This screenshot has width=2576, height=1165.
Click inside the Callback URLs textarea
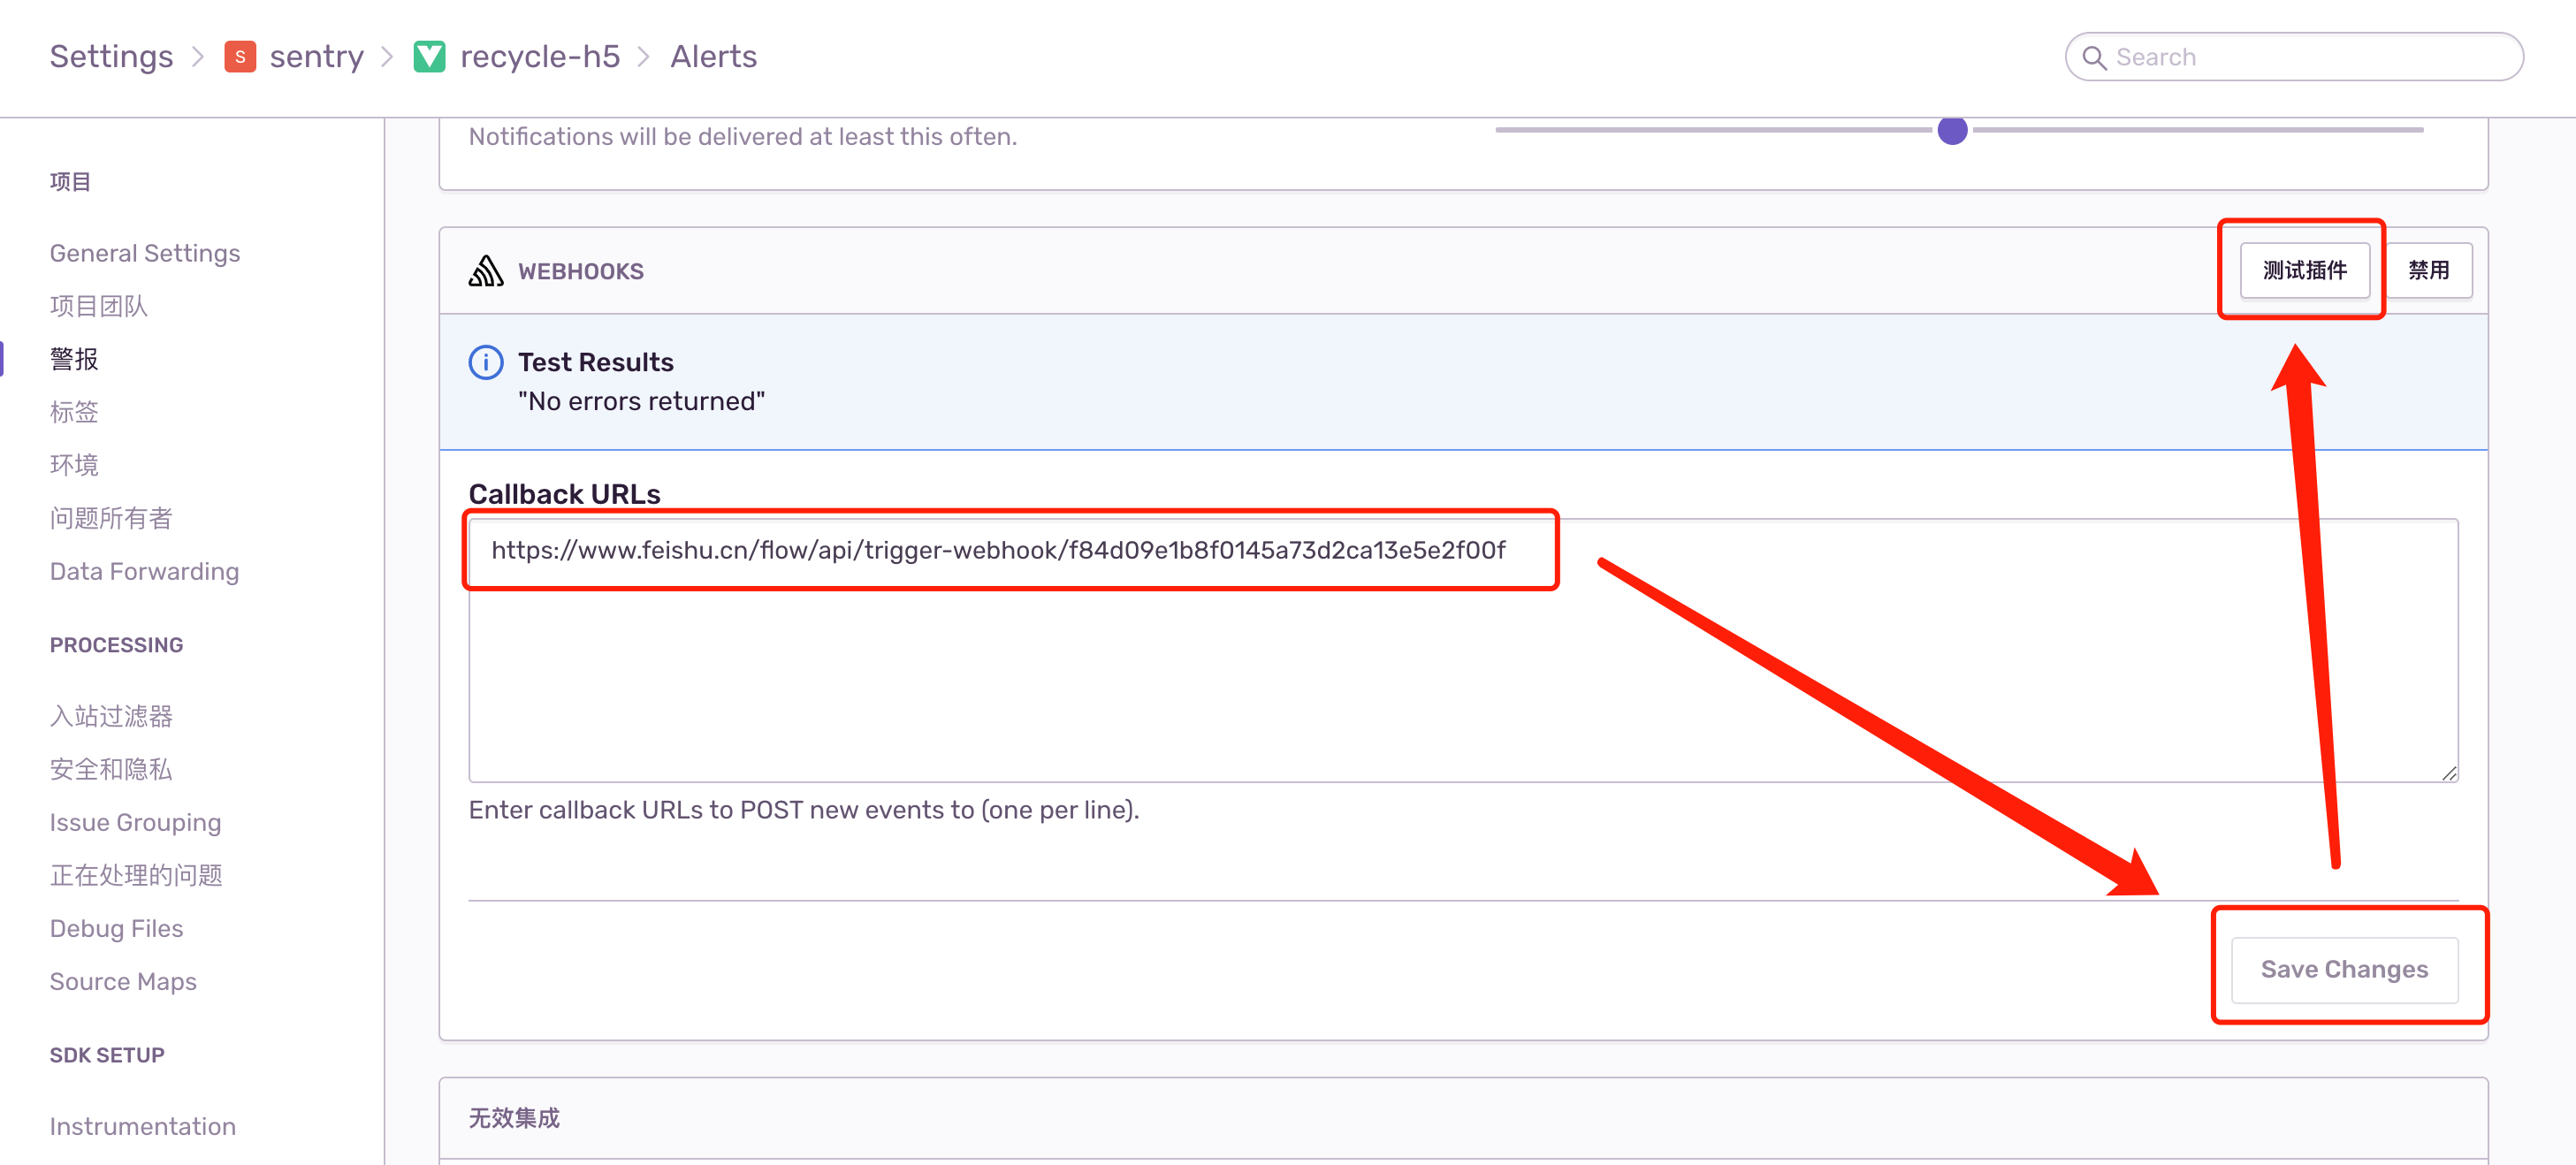pos(1462,680)
